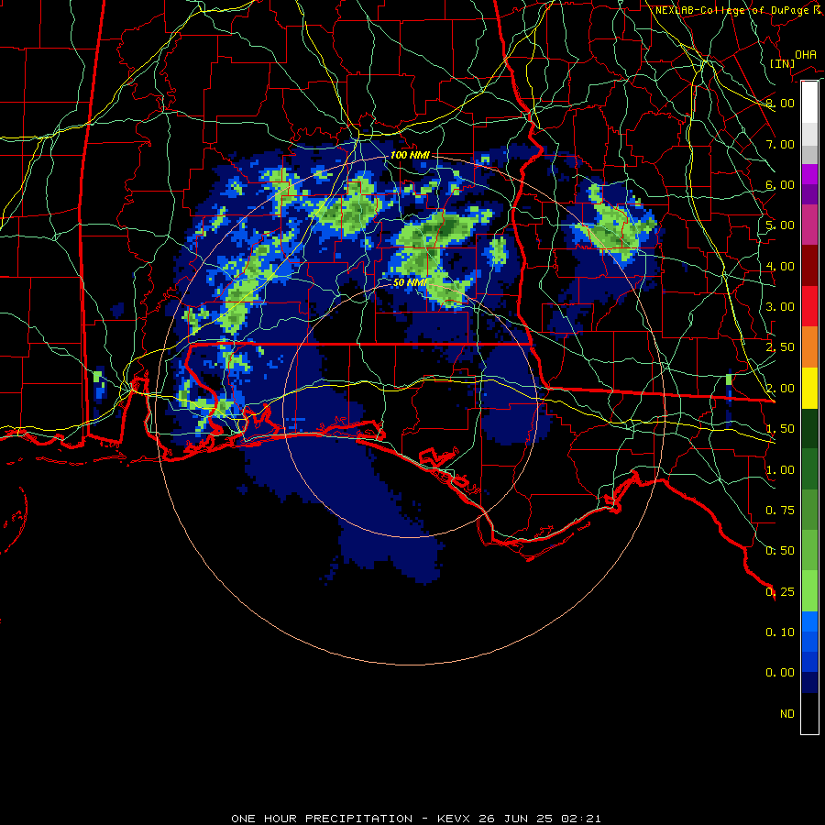Click the 50 NMI range ring label
This screenshot has height=825, width=825.
point(410,282)
